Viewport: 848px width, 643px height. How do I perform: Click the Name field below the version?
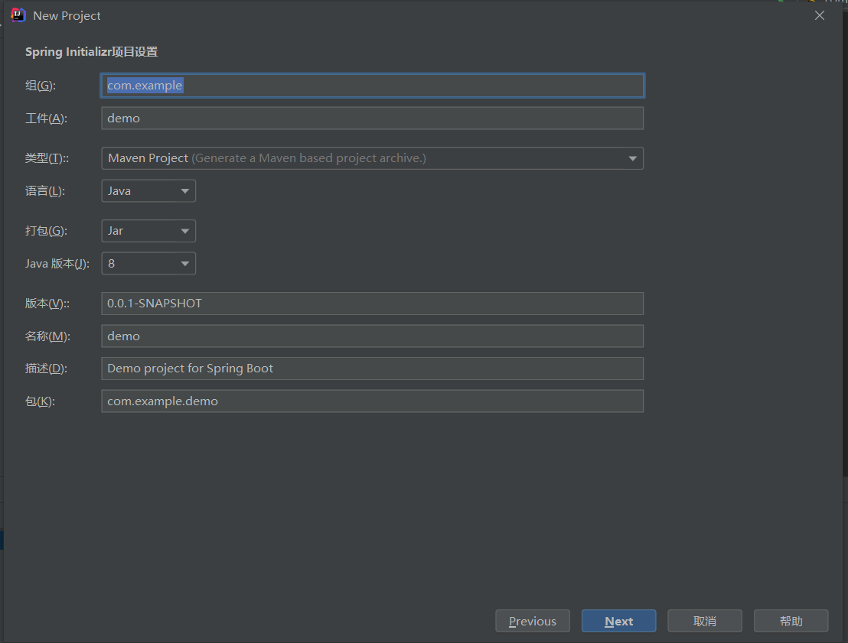pyautogui.click(x=372, y=336)
